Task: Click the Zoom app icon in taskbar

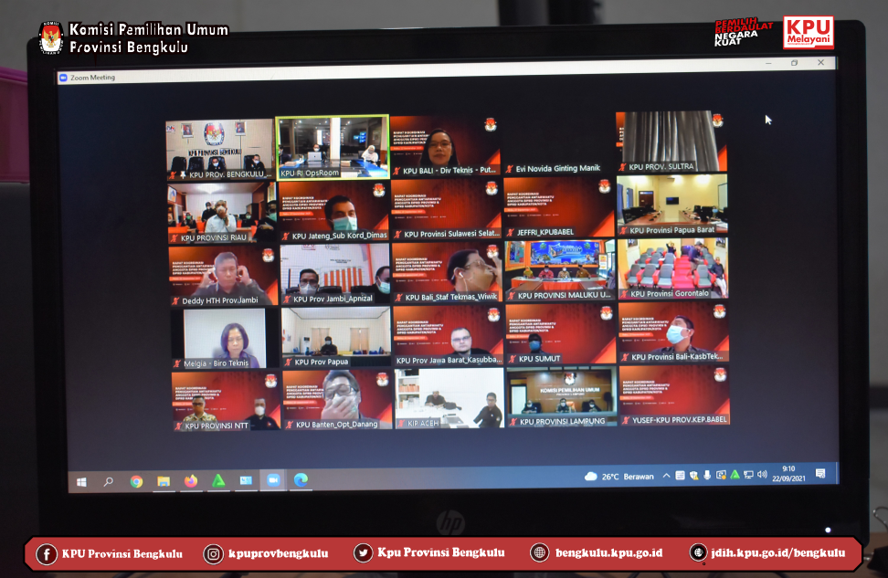Action: tap(272, 479)
